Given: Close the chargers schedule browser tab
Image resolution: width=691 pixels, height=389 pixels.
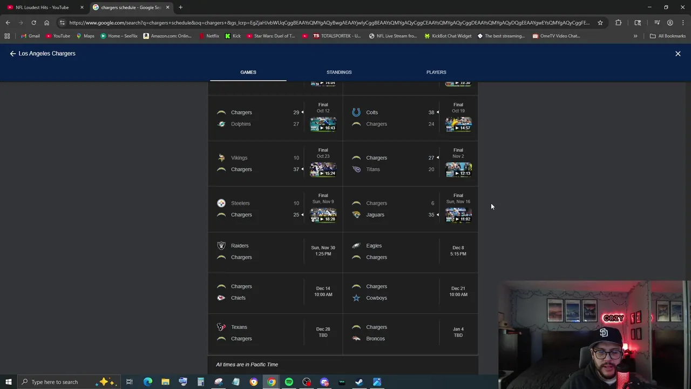Looking at the screenshot, I should (x=167, y=8).
